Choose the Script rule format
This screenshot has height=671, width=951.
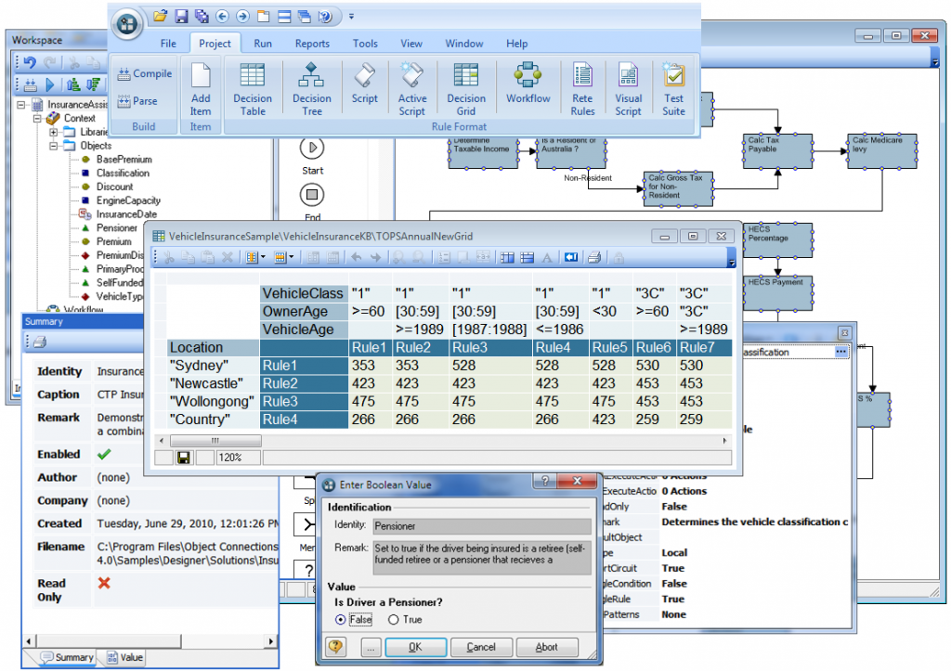(364, 83)
